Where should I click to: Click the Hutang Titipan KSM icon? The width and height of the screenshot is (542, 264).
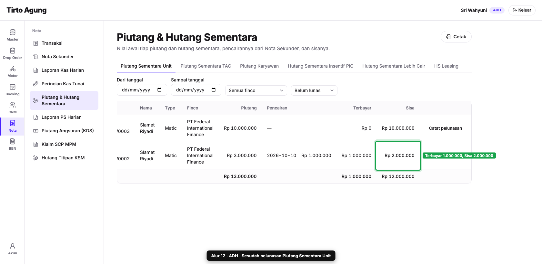tap(36, 158)
